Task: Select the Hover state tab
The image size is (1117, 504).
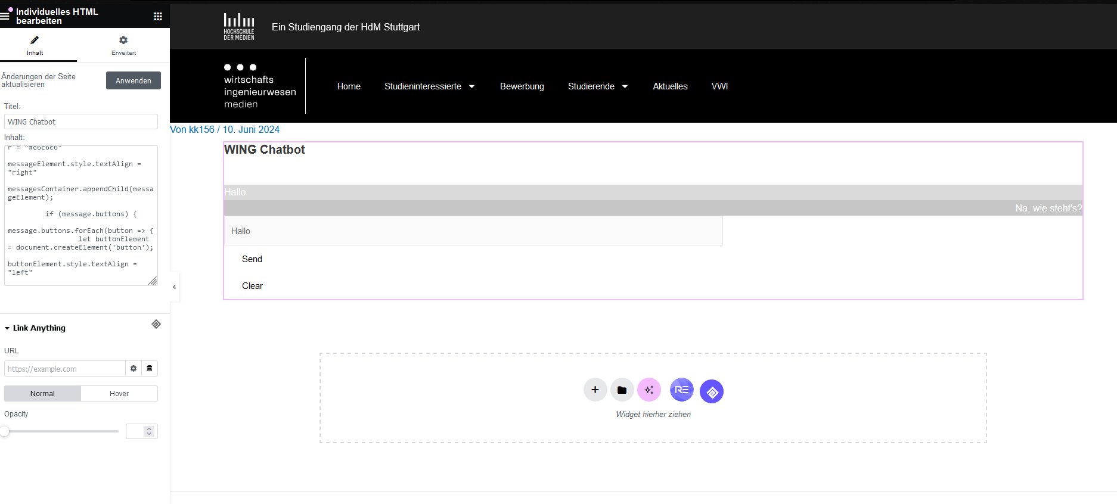Action: tap(119, 393)
